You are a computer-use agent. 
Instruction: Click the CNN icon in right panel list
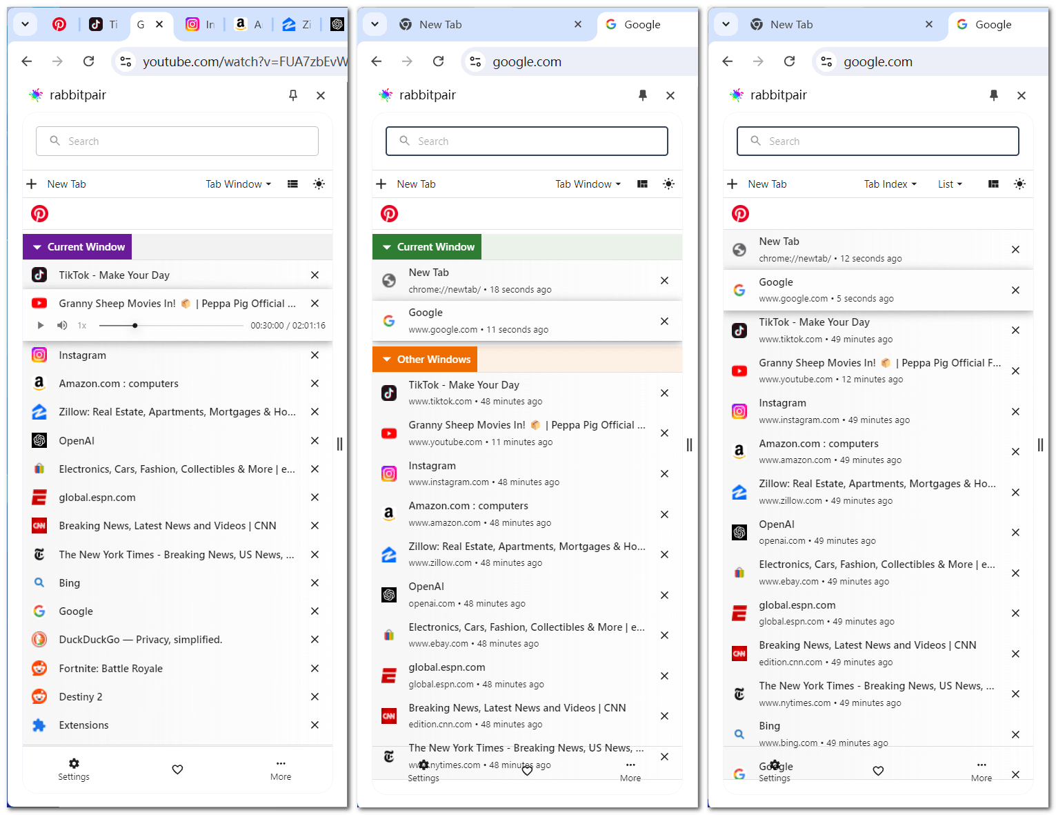tap(739, 654)
